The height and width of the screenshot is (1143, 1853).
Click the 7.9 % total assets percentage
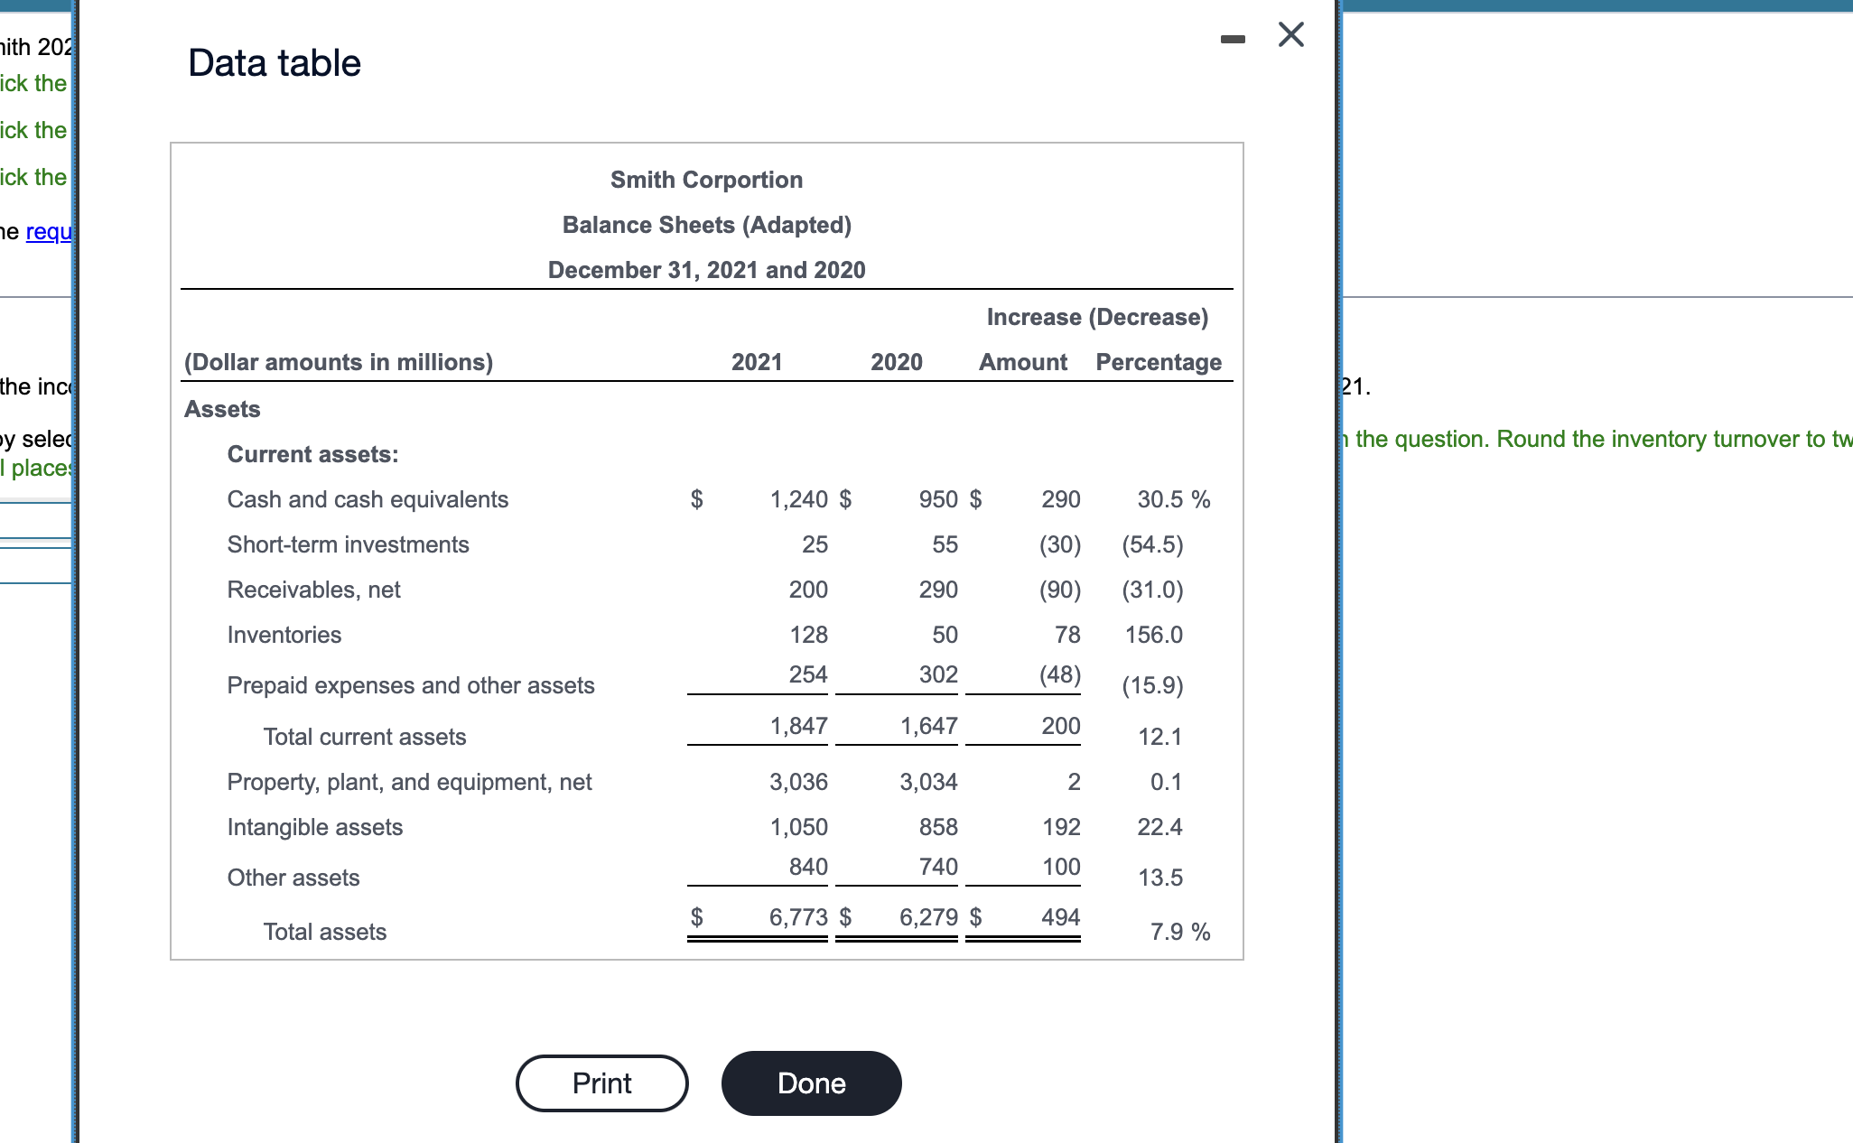(x=1180, y=932)
